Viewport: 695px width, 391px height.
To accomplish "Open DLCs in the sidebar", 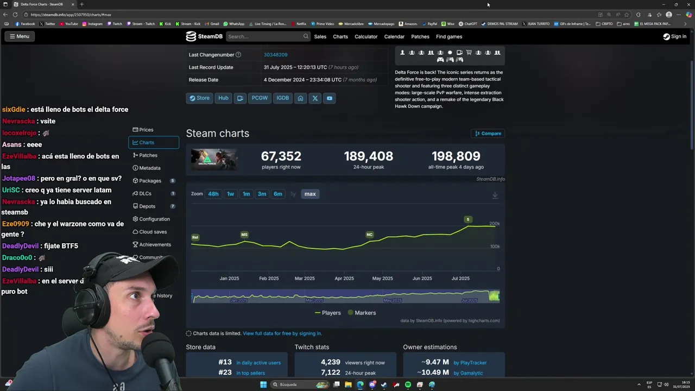I will [x=154, y=193].
